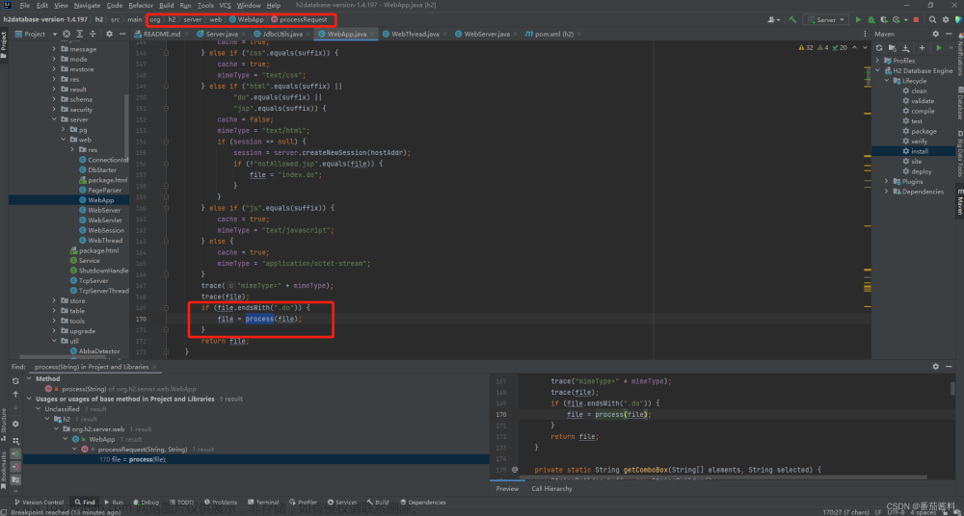Viewport: 964px width, 516px height.
Task: Collapse the Unclassified node in Find results
Action: click(x=40, y=408)
